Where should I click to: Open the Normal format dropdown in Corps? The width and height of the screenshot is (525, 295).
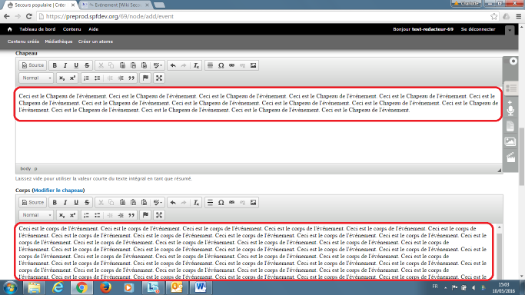pyautogui.click(x=36, y=215)
